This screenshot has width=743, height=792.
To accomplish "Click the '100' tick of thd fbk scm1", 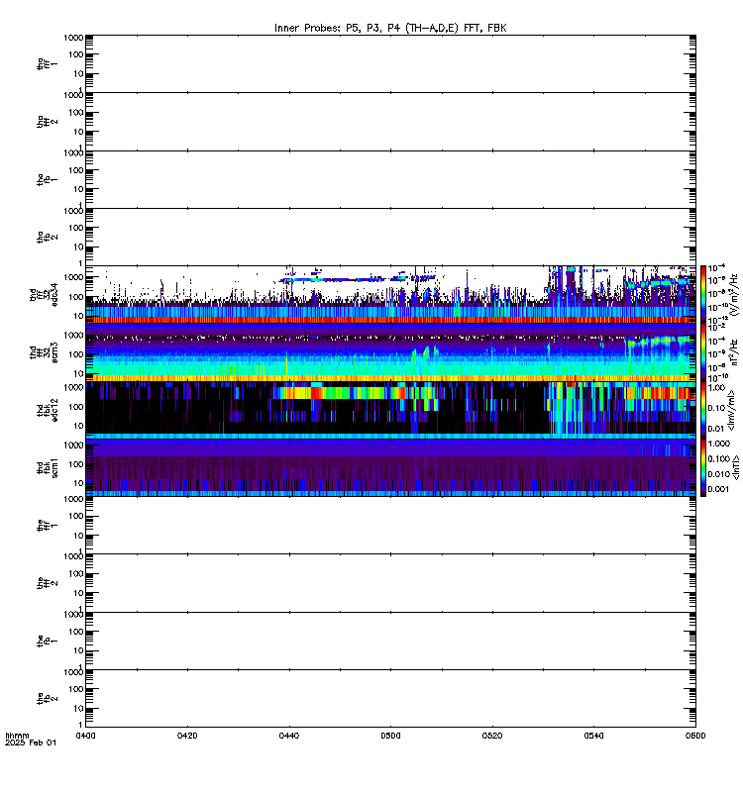I will [76, 464].
